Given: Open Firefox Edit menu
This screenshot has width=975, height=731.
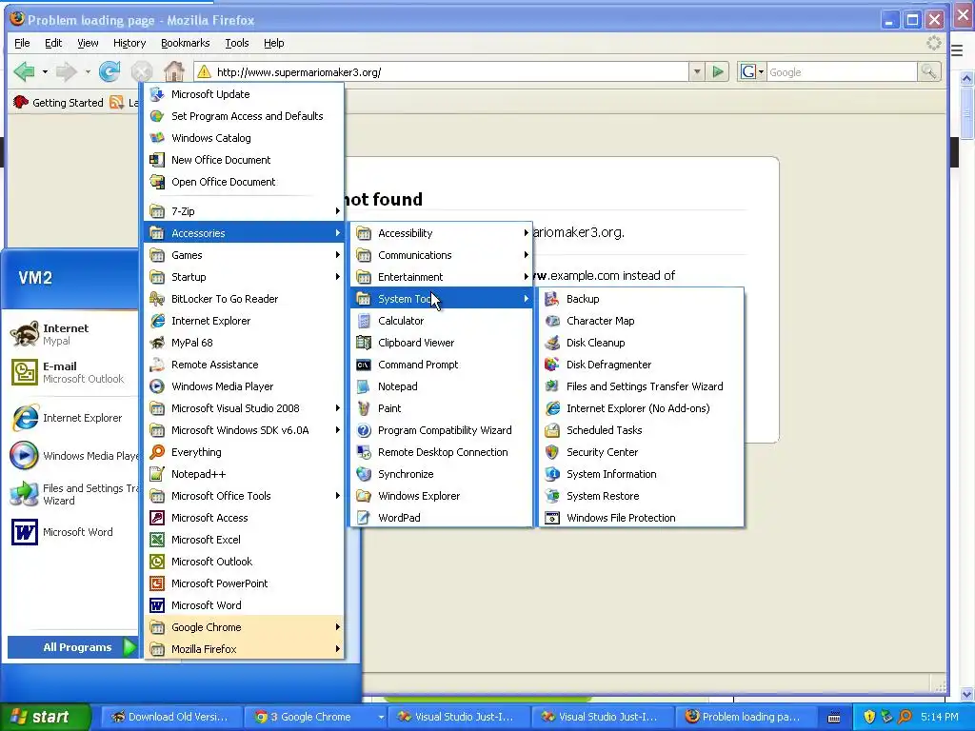Looking at the screenshot, I should pos(53,43).
